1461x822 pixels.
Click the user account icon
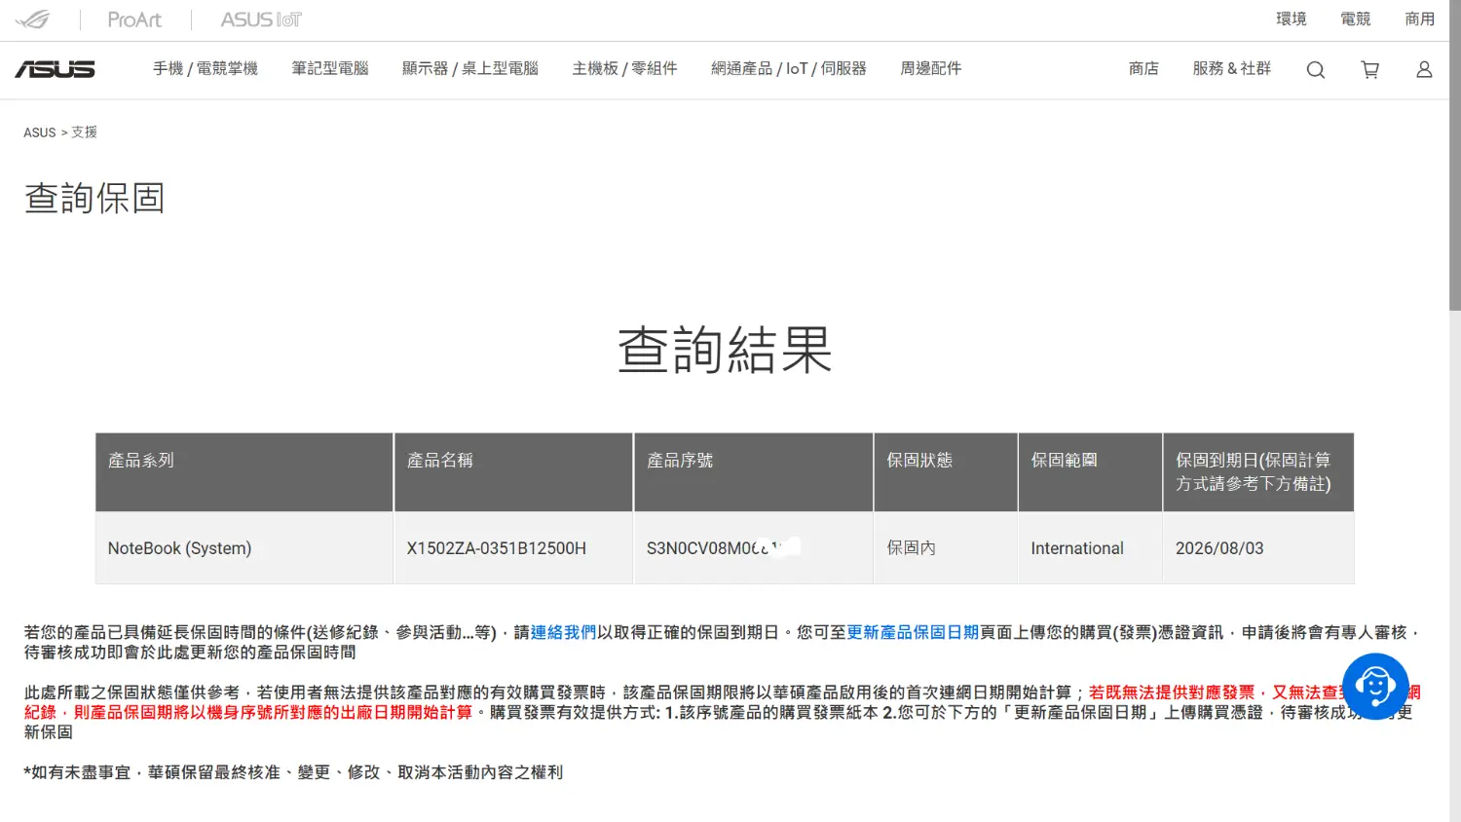point(1424,69)
